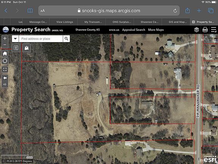Screen dimensions: 218x164
Task: Find my location with circle icon
Action: tap(5, 61)
